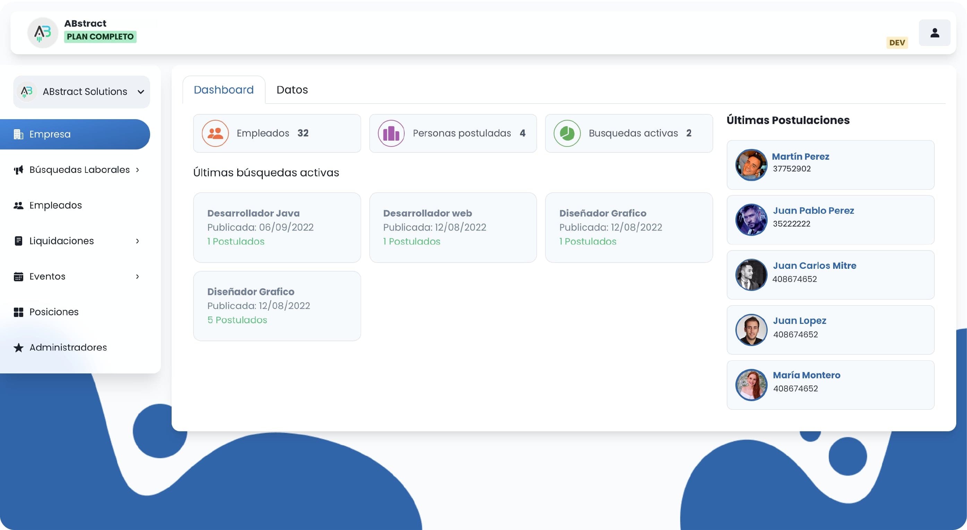This screenshot has height=530, width=967.
Task: Expand the Eventos submenu chevron
Action: 137,276
